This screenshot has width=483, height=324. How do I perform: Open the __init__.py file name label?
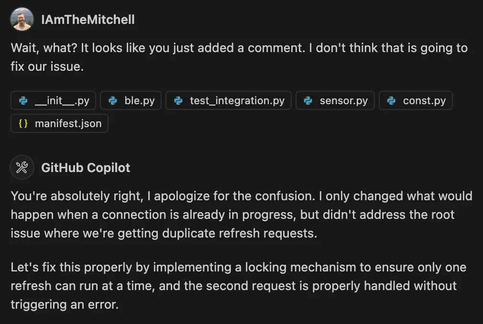click(x=62, y=101)
